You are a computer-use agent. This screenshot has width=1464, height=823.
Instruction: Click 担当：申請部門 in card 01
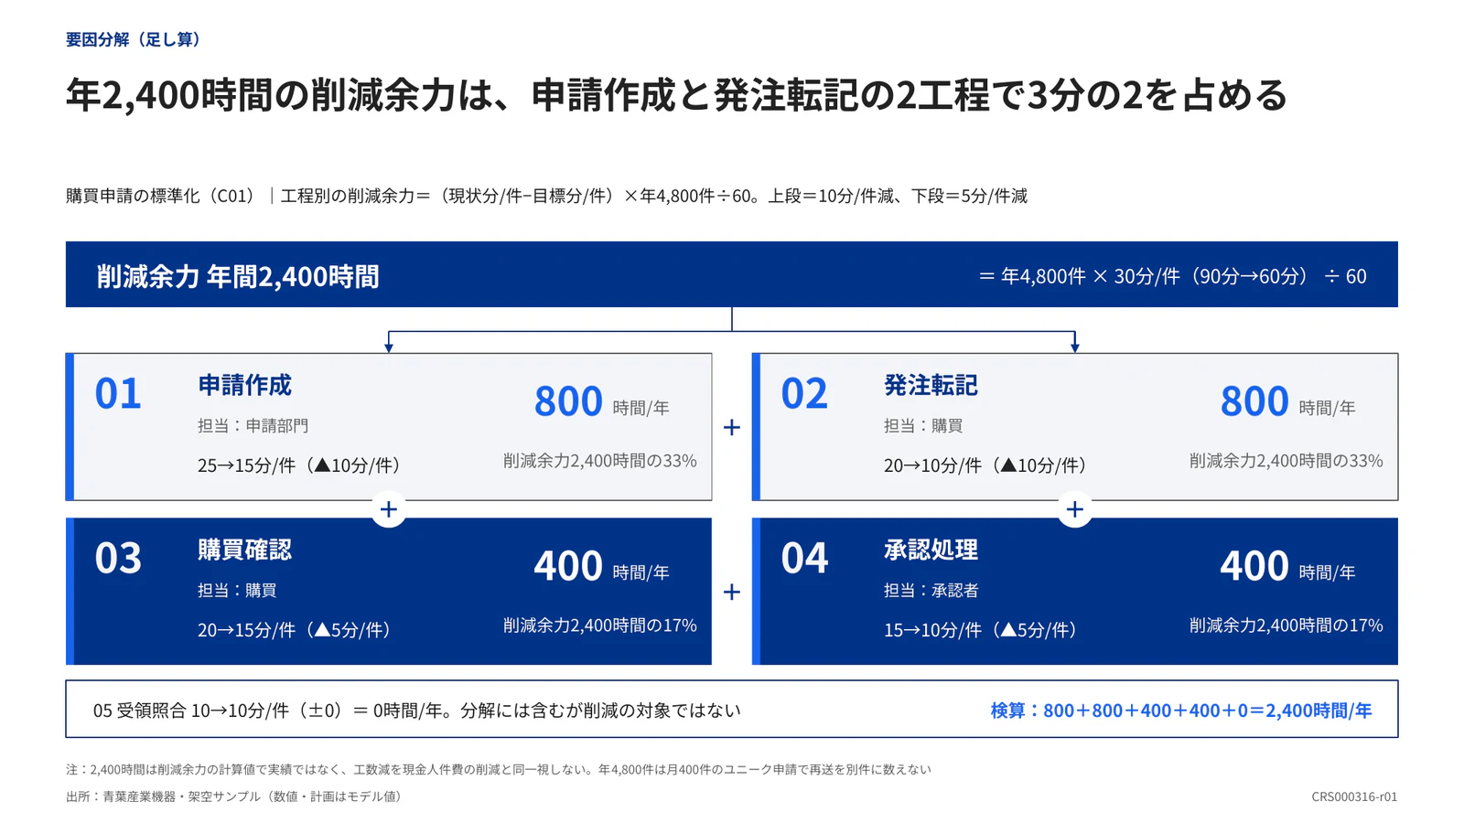(x=253, y=425)
